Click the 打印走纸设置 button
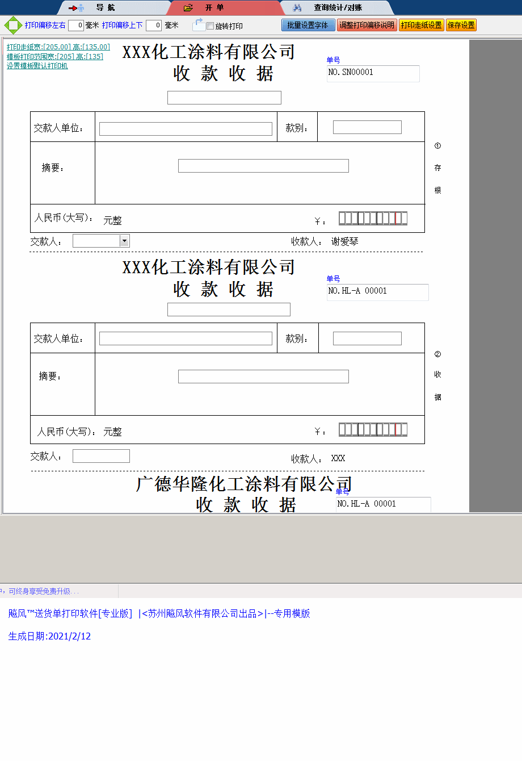The height and width of the screenshot is (761, 522). (x=422, y=25)
